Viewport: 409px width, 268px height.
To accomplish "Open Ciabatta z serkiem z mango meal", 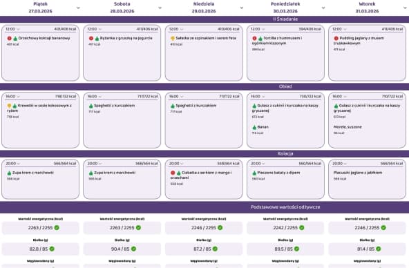I will (201, 175).
